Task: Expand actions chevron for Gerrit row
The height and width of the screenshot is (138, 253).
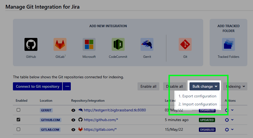Action: [x=232, y=110]
